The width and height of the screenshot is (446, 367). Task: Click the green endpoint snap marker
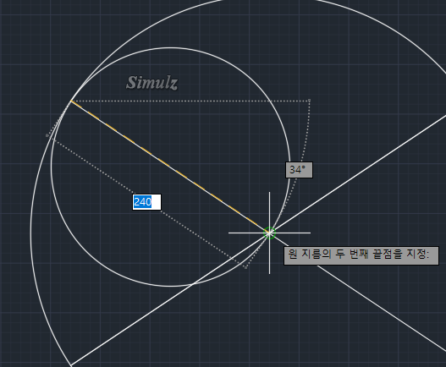[x=269, y=233]
